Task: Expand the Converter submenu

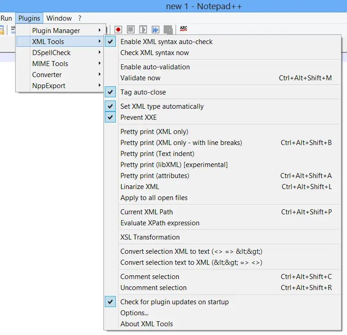Action: 60,75
